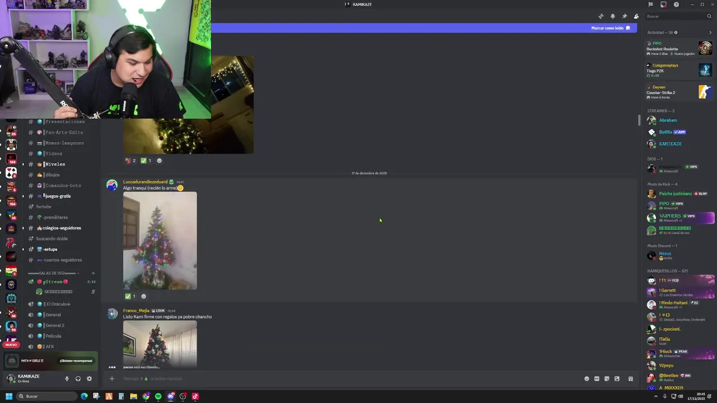This screenshot has width=717, height=403.
Task: Open the cuartos-seguidores channel
Action: click(x=60, y=260)
